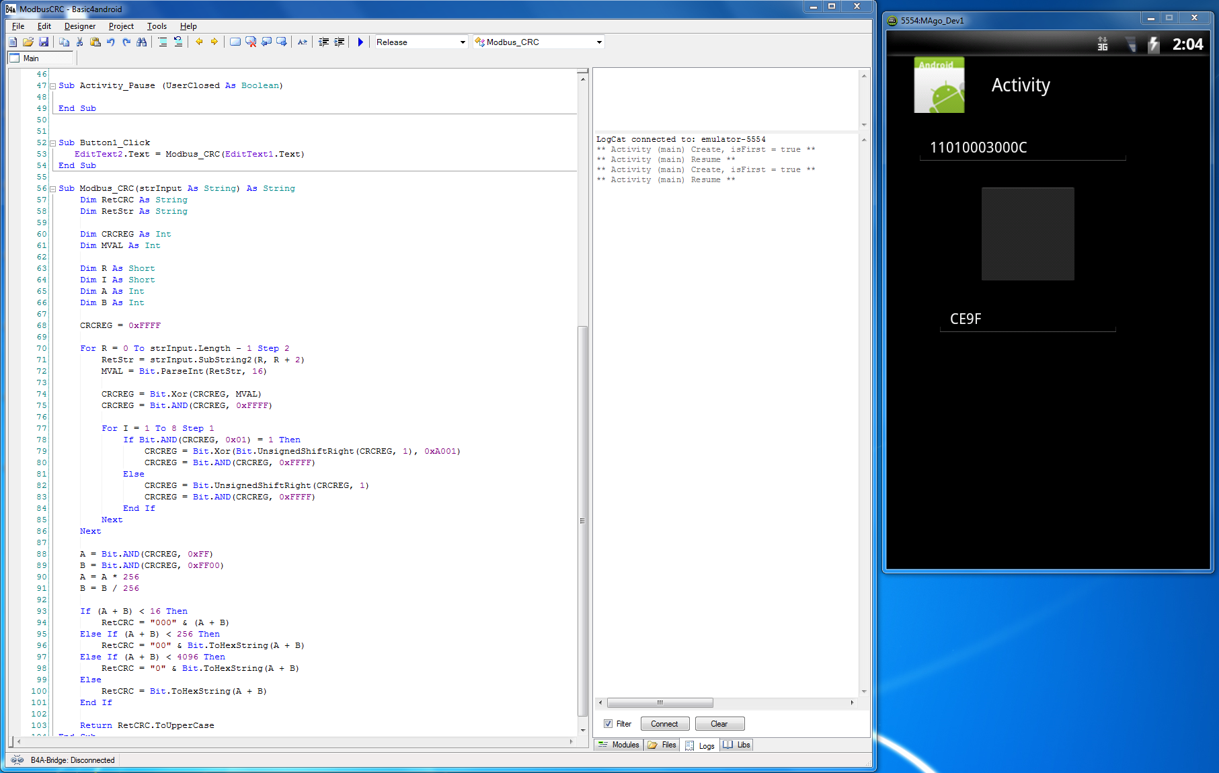Click log line 'LogCat connected to: emulator-5554'

point(680,140)
